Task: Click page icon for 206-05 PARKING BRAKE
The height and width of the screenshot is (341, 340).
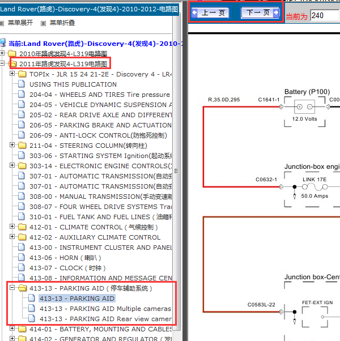Action: [22, 125]
